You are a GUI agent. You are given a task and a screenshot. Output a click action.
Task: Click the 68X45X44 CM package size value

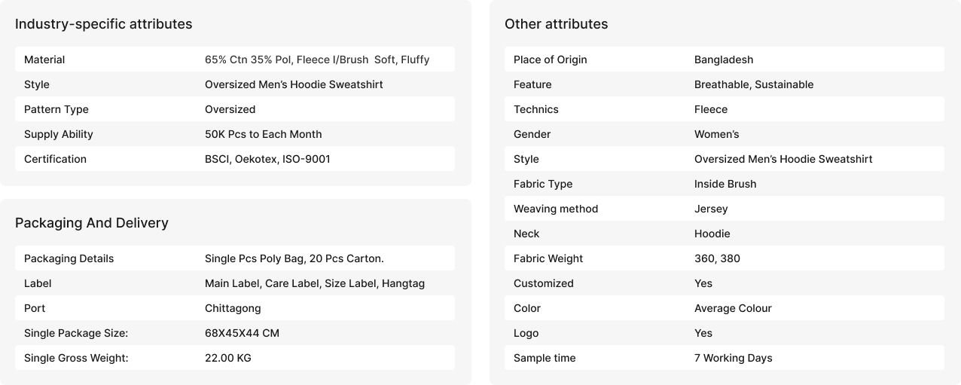pyautogui.click(x=242, y=333)
